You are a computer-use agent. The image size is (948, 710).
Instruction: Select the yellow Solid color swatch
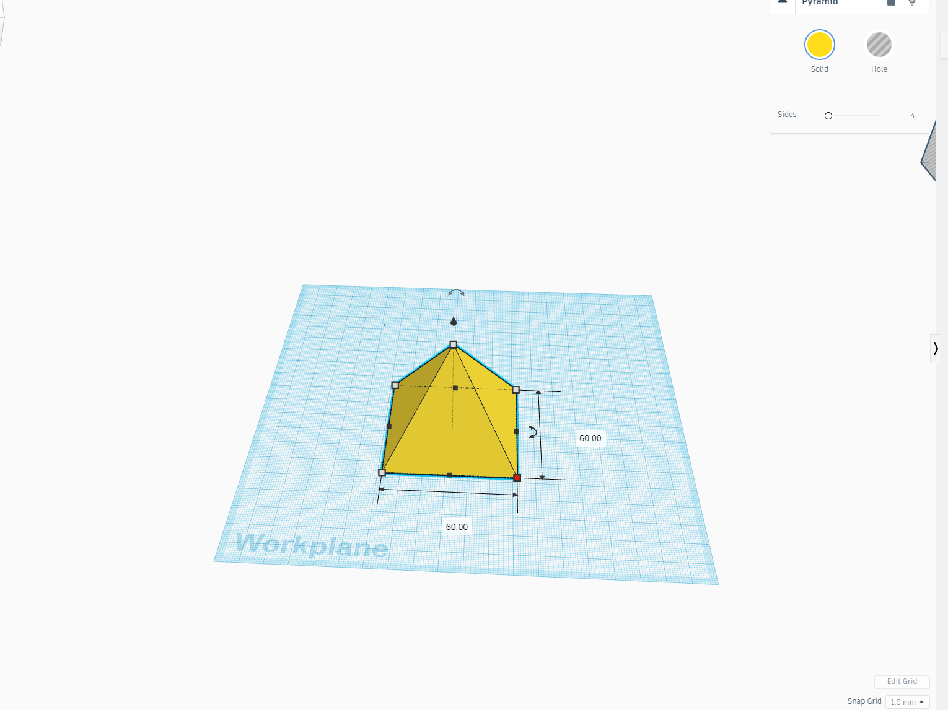819,45
